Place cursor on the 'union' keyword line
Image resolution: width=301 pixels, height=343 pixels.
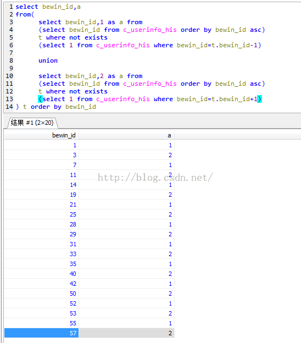click(x=48, y=60)
